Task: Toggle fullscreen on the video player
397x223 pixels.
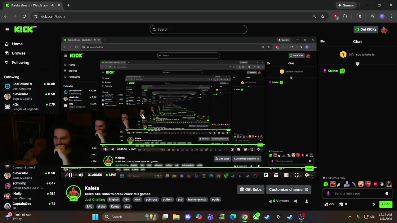Action: pyautogui.click(x=297, y=175)
